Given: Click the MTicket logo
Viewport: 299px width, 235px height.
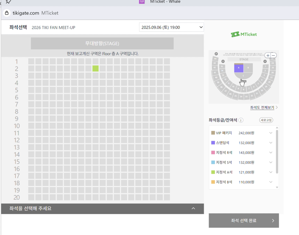Looking at the screenshot, I should pos(244,34).
